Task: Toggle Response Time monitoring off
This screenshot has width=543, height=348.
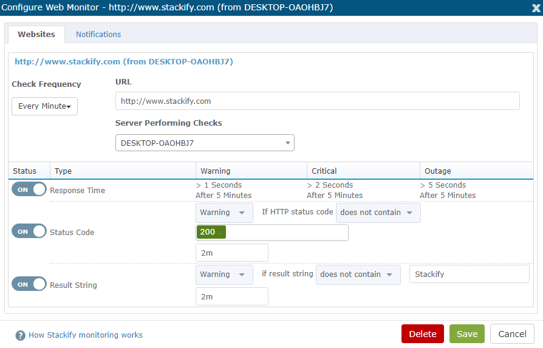Action: point(29,189)
